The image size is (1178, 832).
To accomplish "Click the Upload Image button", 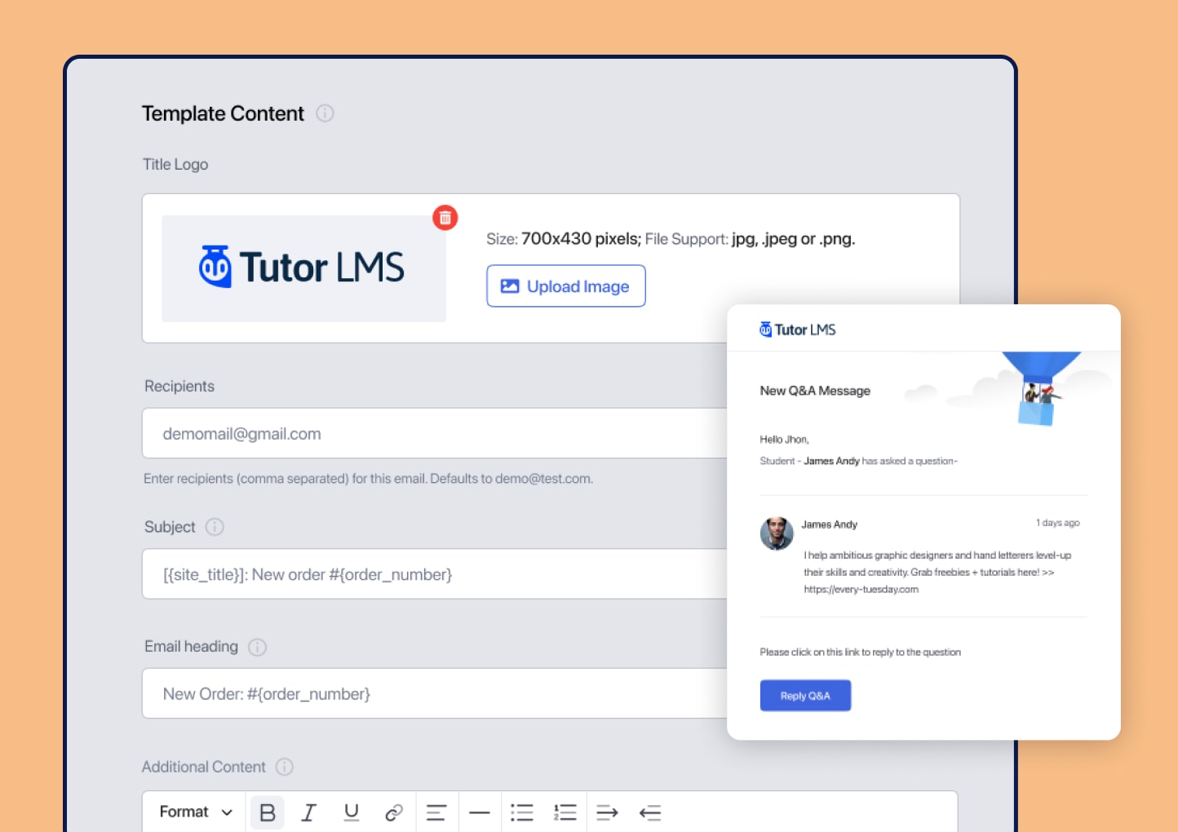I will tap(566, 286).
